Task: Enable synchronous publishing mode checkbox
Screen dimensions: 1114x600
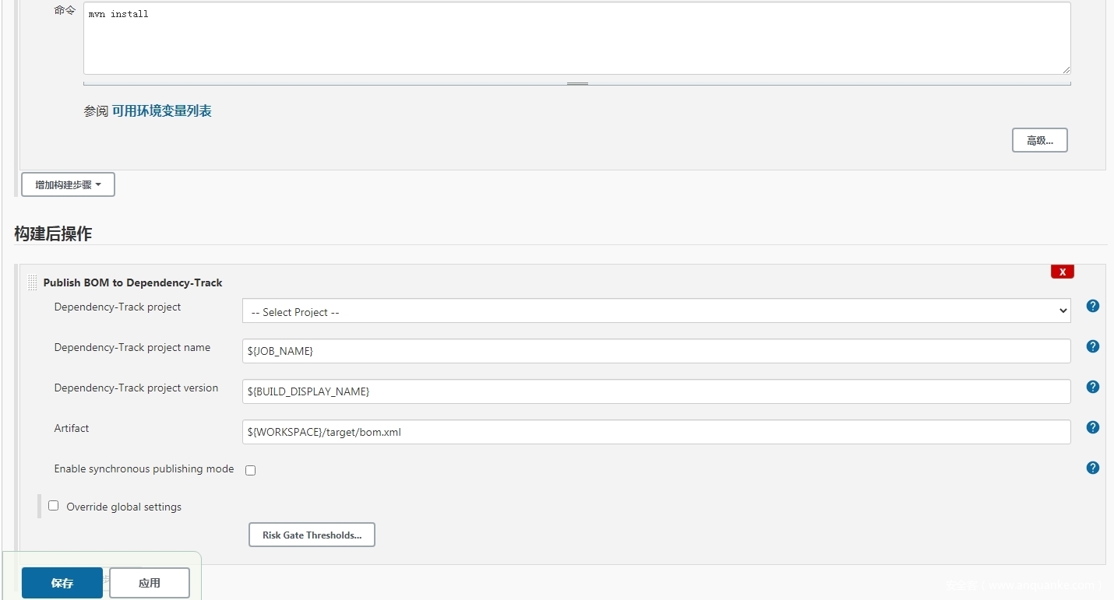Action: [x=251, y=470]
